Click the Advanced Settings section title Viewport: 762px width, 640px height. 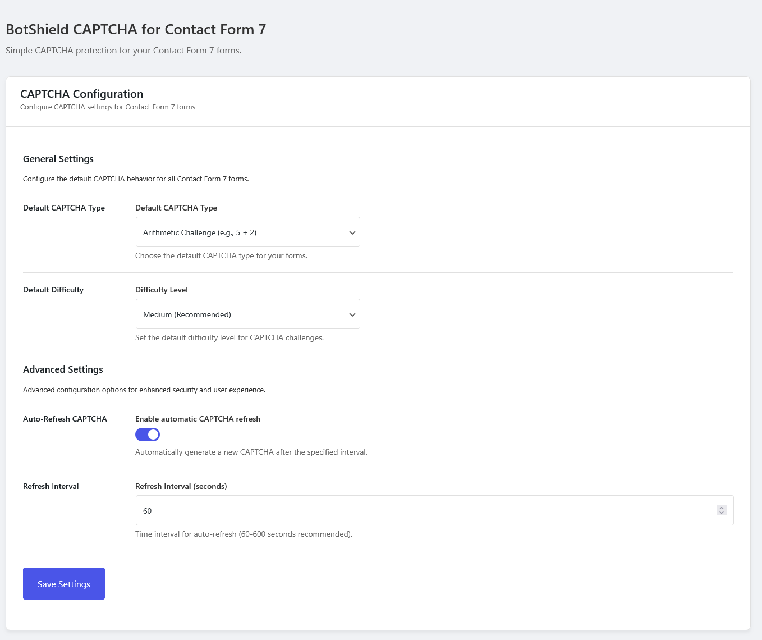[63, 369]
